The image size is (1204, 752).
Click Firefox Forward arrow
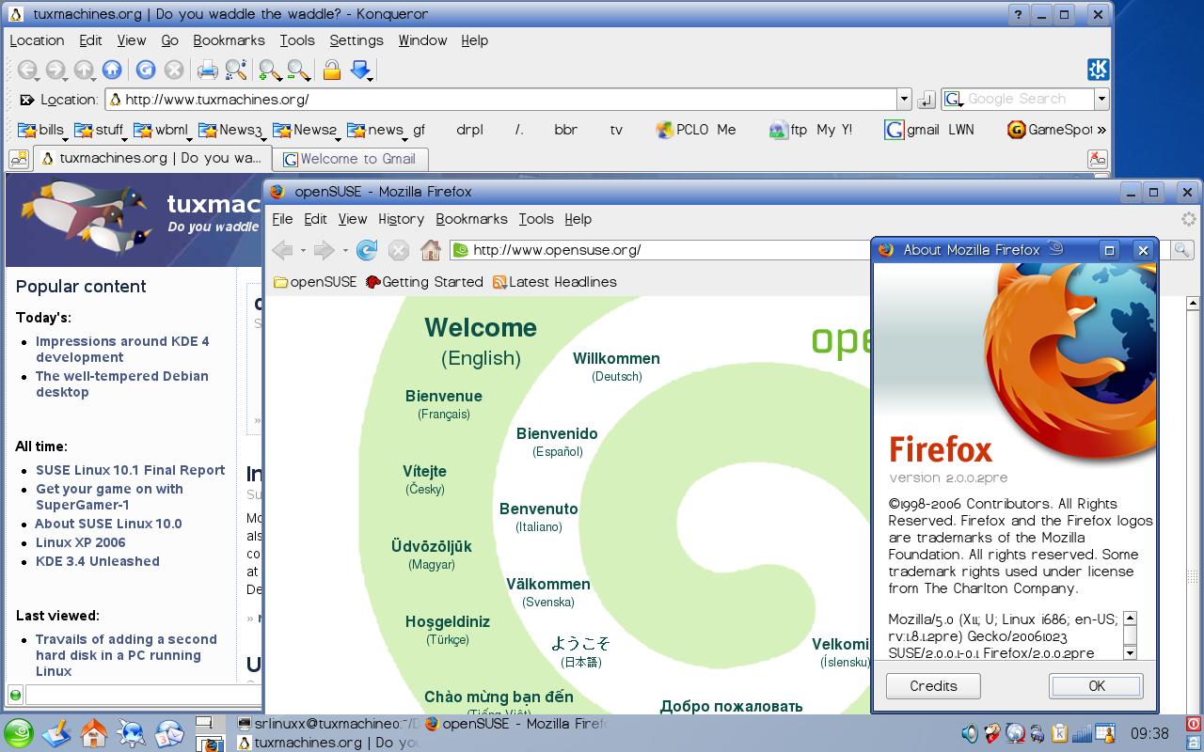tap(324, 250)
